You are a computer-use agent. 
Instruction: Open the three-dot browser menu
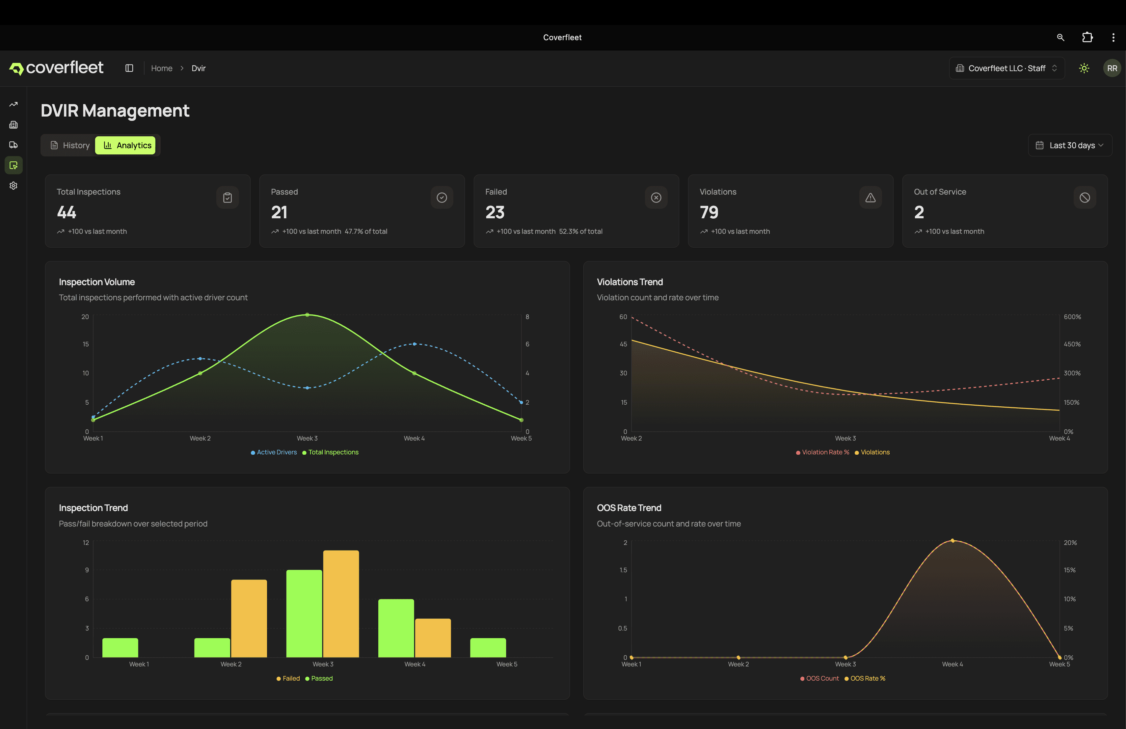(x=1113, y=38)
